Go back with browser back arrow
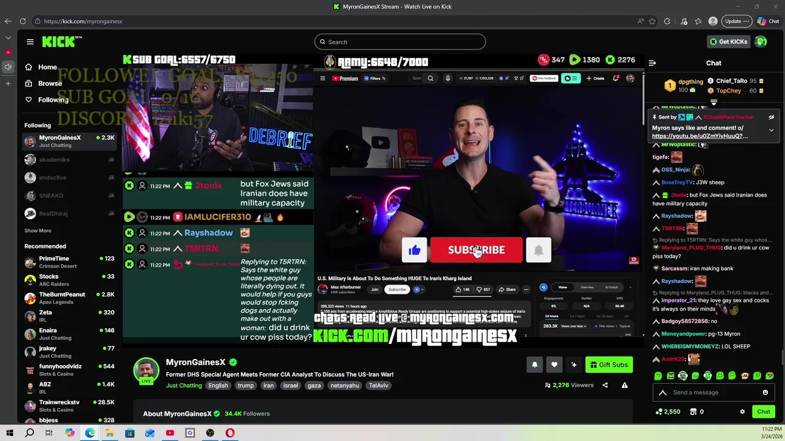Viewport: 785px width, 441px height. [x=8, y=21]
